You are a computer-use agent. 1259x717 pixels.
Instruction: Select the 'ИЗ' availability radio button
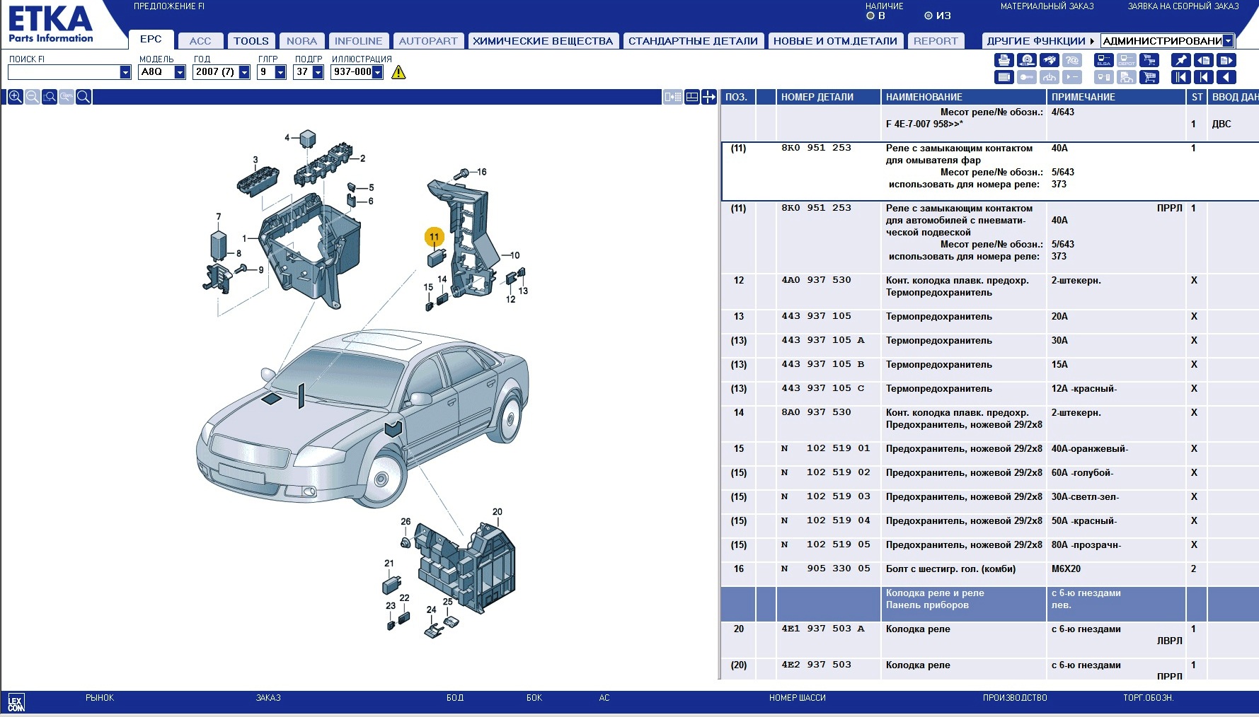coord(929,16)
